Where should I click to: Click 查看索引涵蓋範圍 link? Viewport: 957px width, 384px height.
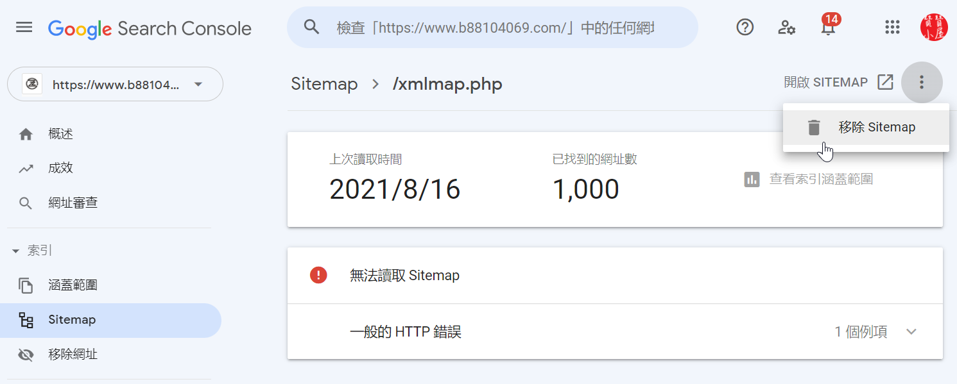pyautogui.click(x=821, y=179)
